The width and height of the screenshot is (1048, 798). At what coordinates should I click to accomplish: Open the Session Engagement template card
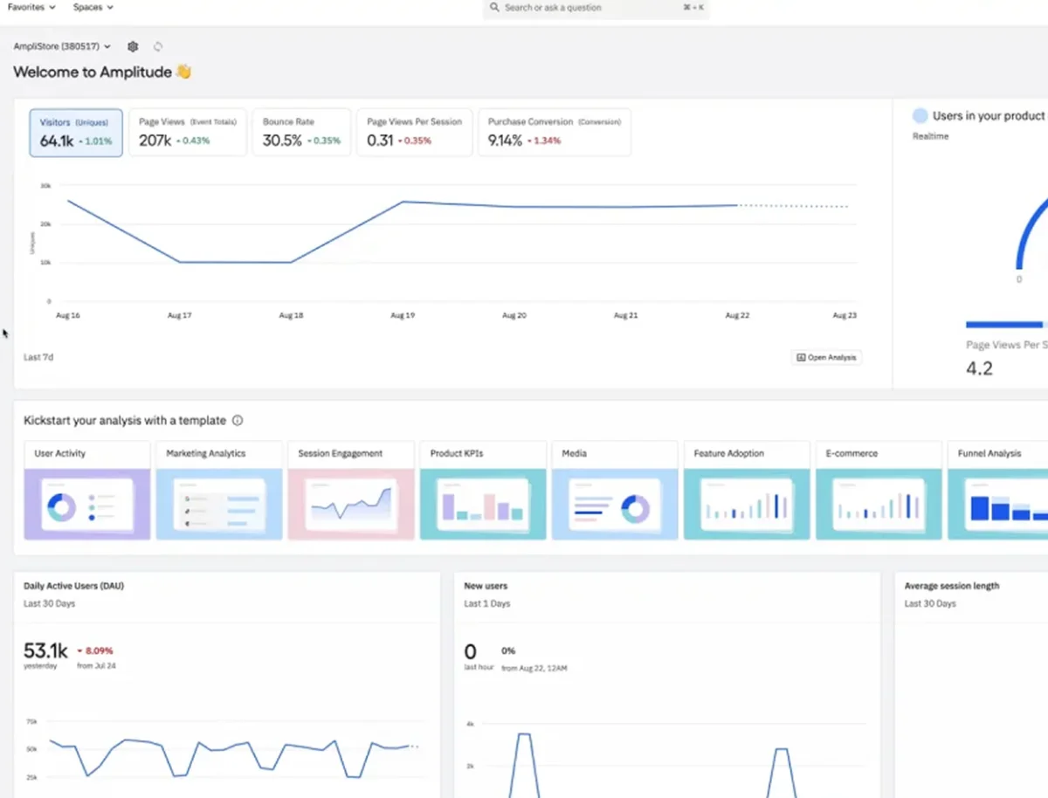pyautogui.click(x=351, y=490)
